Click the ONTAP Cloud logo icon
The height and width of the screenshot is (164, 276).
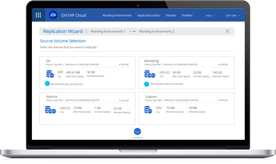click(x=53, y=15)
